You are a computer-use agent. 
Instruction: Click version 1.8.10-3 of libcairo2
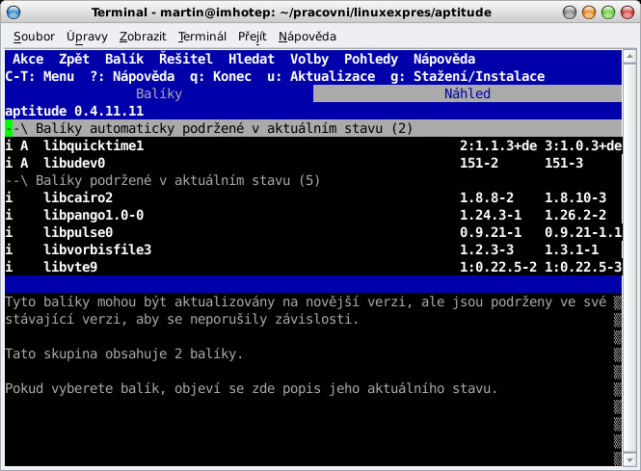pyautogui.click(x=575, y=197)
